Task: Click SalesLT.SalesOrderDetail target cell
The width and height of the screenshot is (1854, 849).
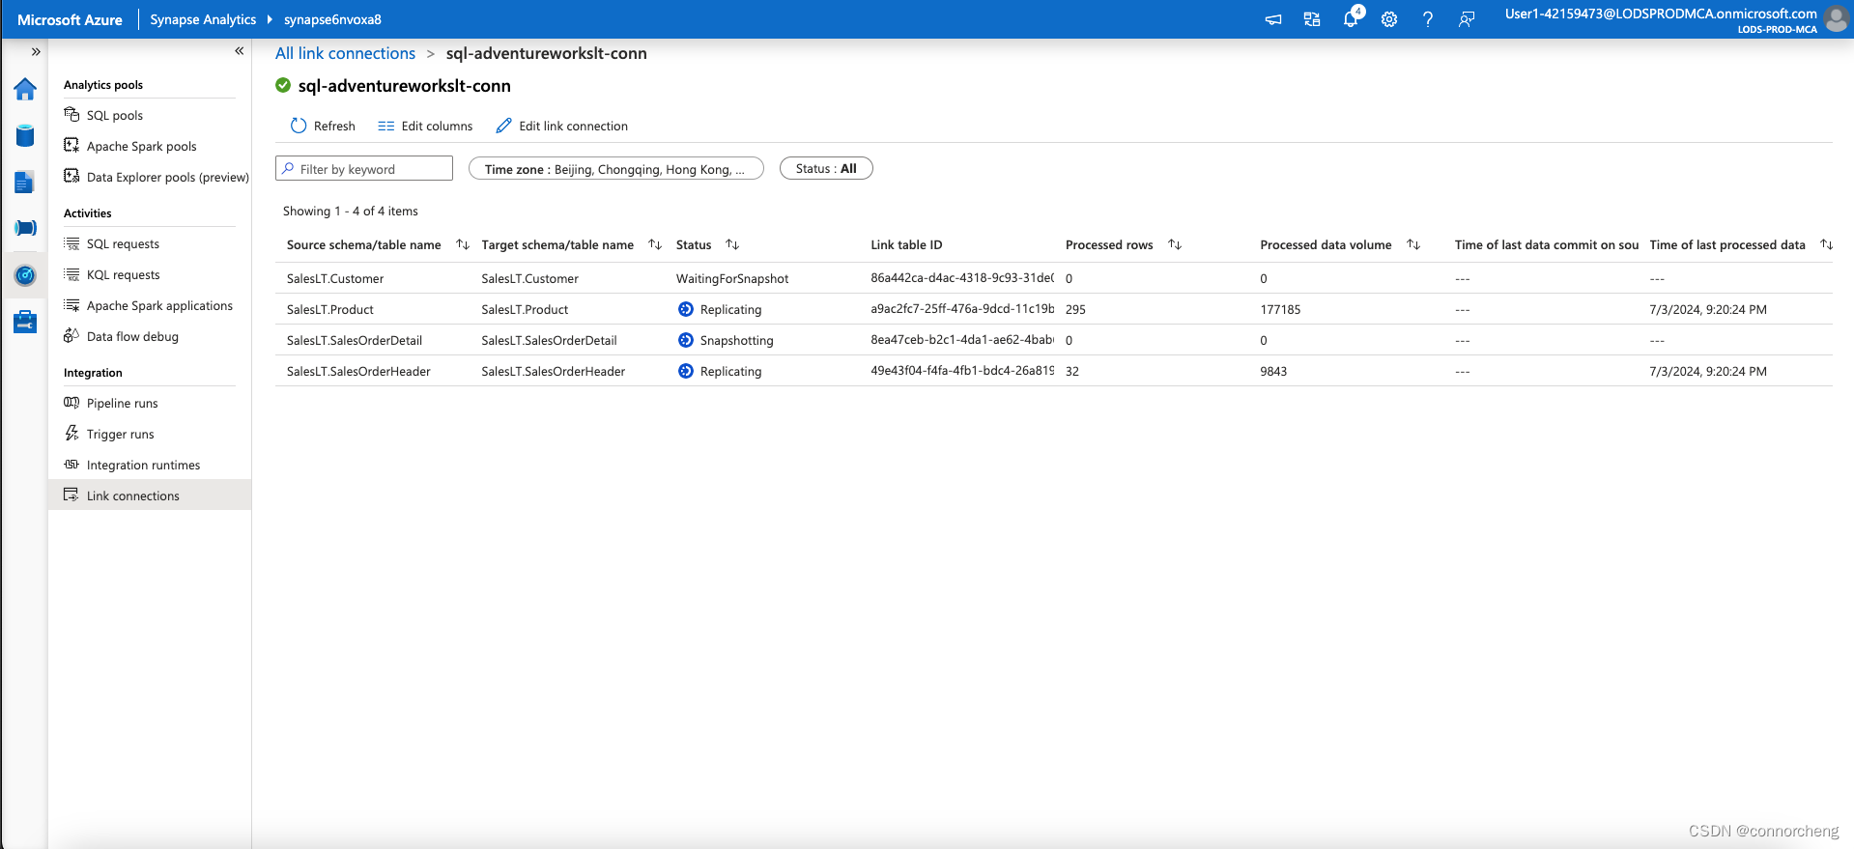Action: (x=549, y=340)
